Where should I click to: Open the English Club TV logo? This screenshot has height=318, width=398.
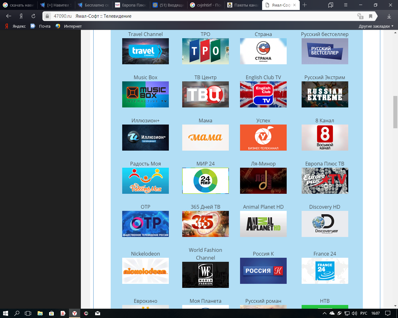(263, 94)
